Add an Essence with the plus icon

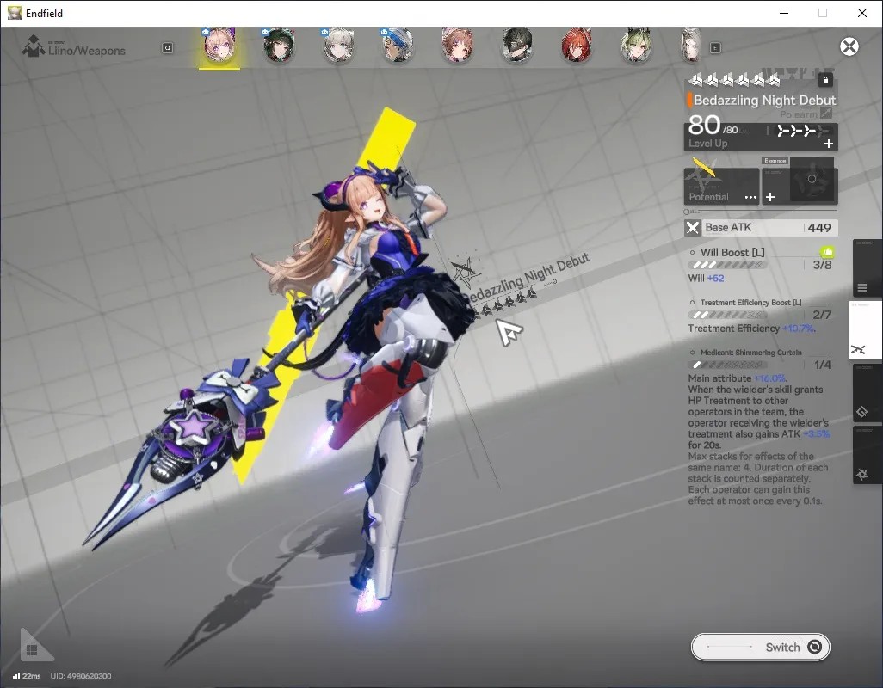coord(770,197)
